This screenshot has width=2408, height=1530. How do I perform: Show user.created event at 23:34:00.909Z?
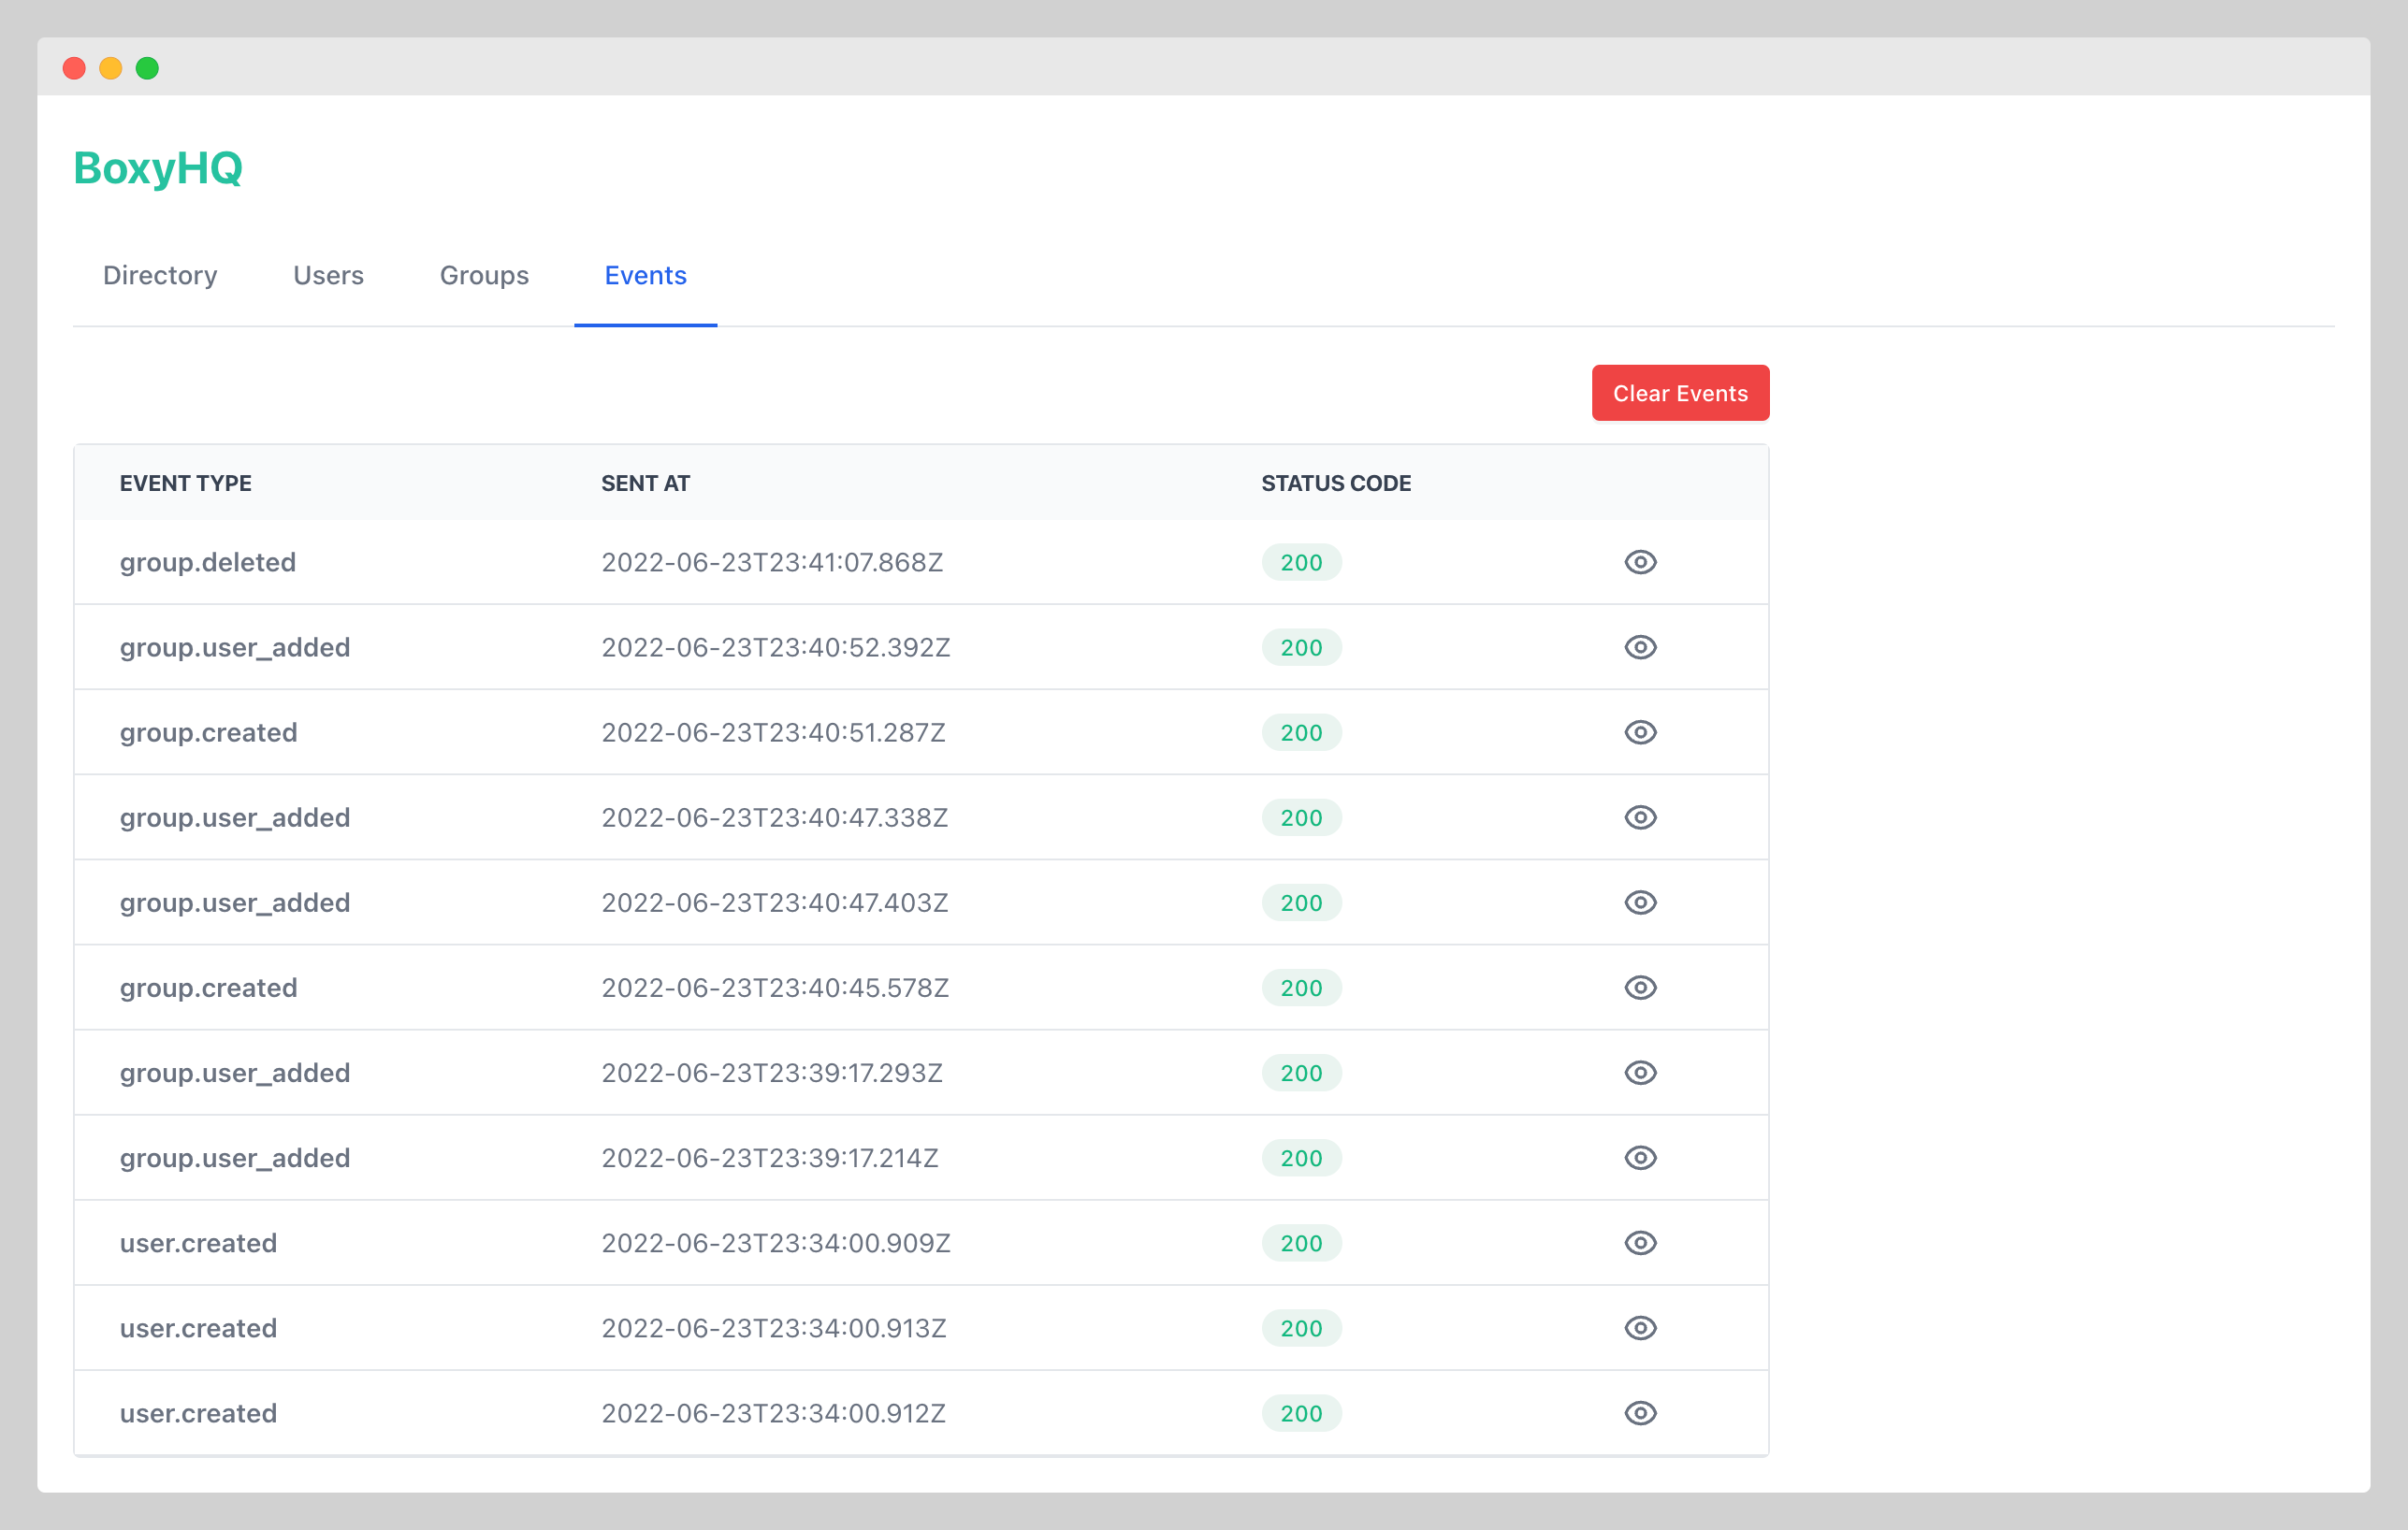1640,1242
